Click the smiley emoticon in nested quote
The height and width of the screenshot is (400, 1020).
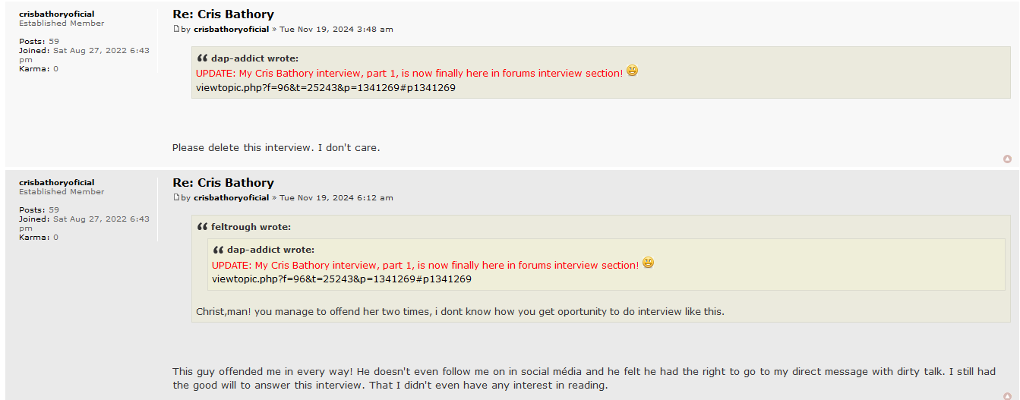[x=648, y=263]
